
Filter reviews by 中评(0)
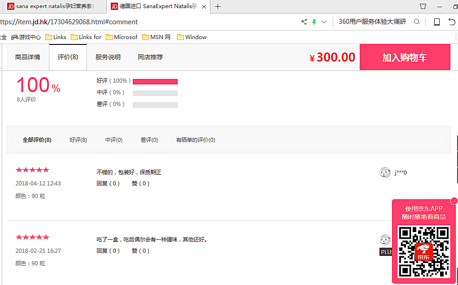[x=114, y=140]
